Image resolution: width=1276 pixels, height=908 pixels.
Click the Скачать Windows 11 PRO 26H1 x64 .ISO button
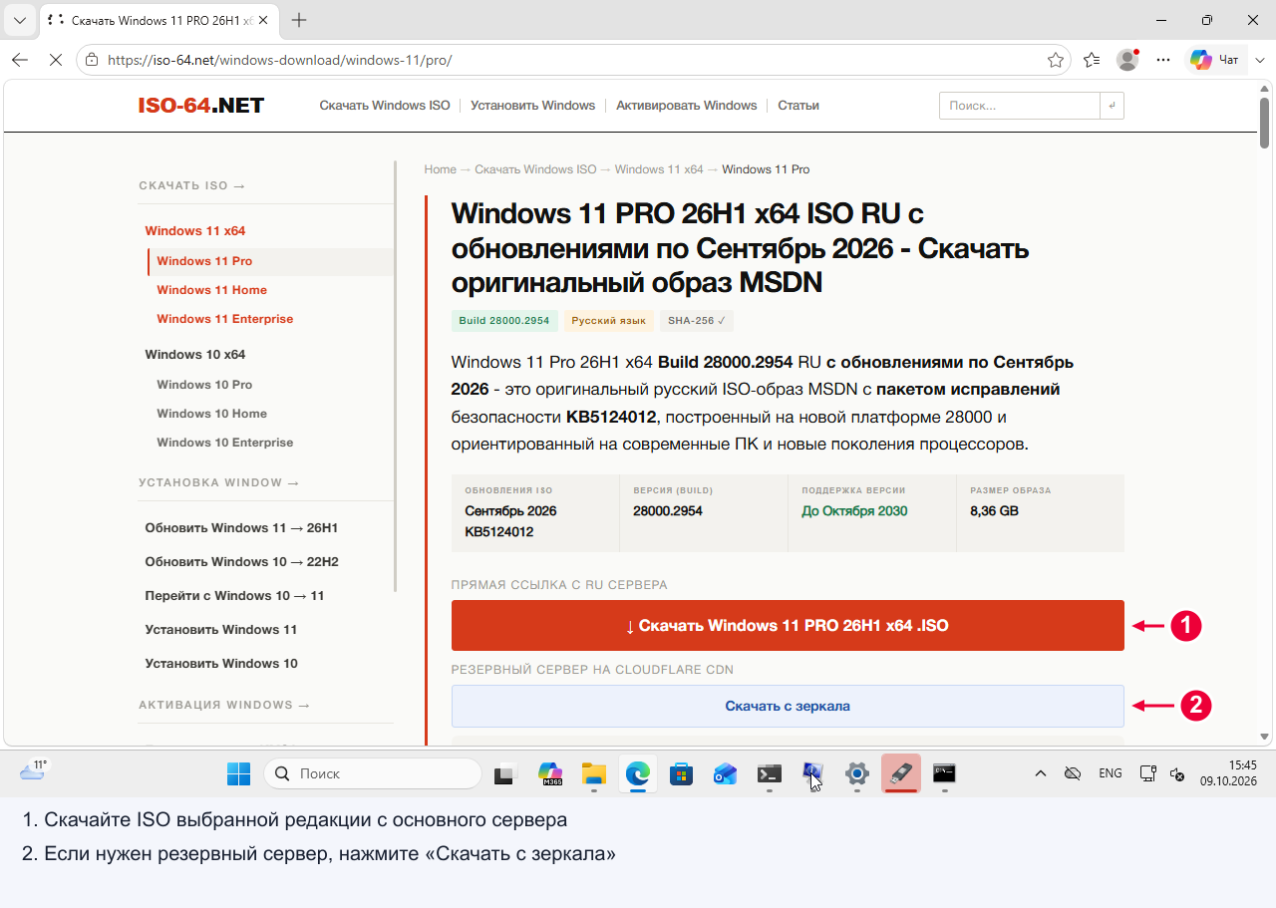point(788,626)
